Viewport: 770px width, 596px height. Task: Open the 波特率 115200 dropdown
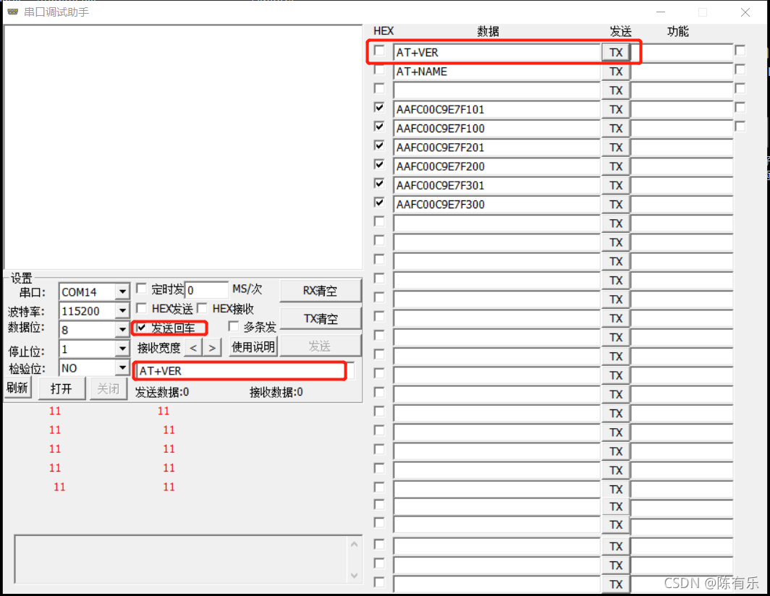click(x=122, y=311)
